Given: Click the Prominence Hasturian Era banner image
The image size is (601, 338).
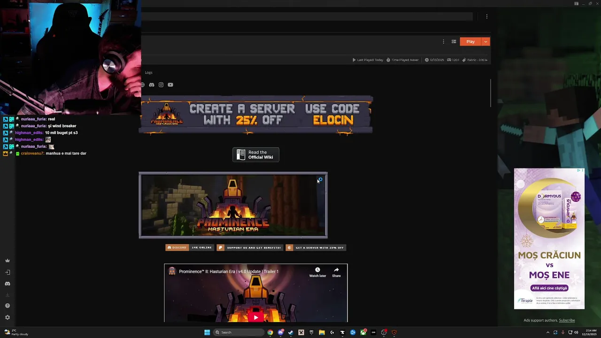Looking at the screenshot, I should click(x=233, y=205).
